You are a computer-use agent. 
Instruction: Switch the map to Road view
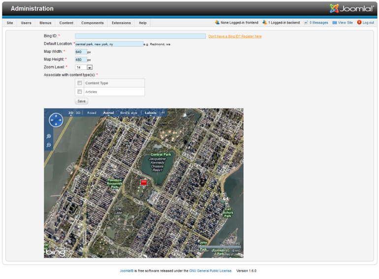pyautogui.click(x=92, y=113)
